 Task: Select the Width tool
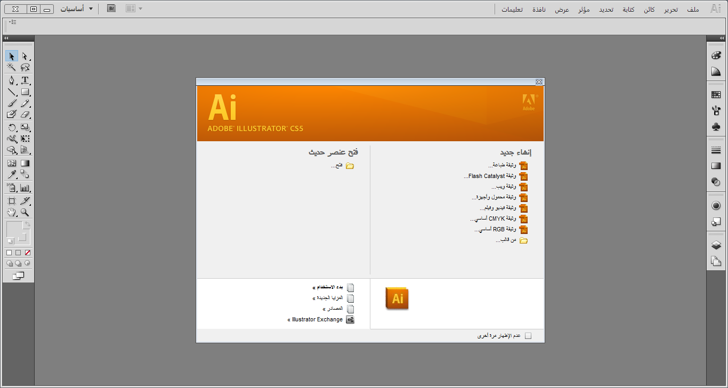click(12, 139)
